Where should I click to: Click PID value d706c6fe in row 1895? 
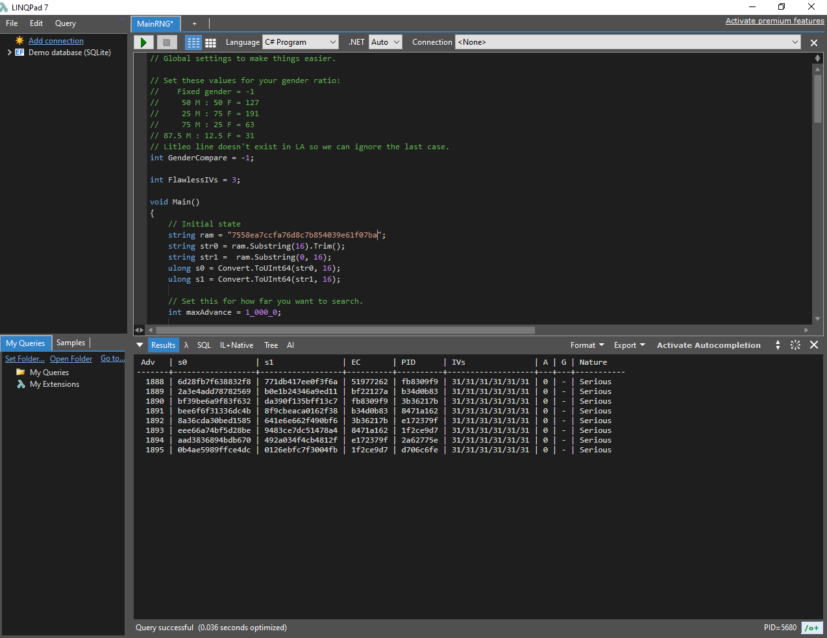[419, 450]
